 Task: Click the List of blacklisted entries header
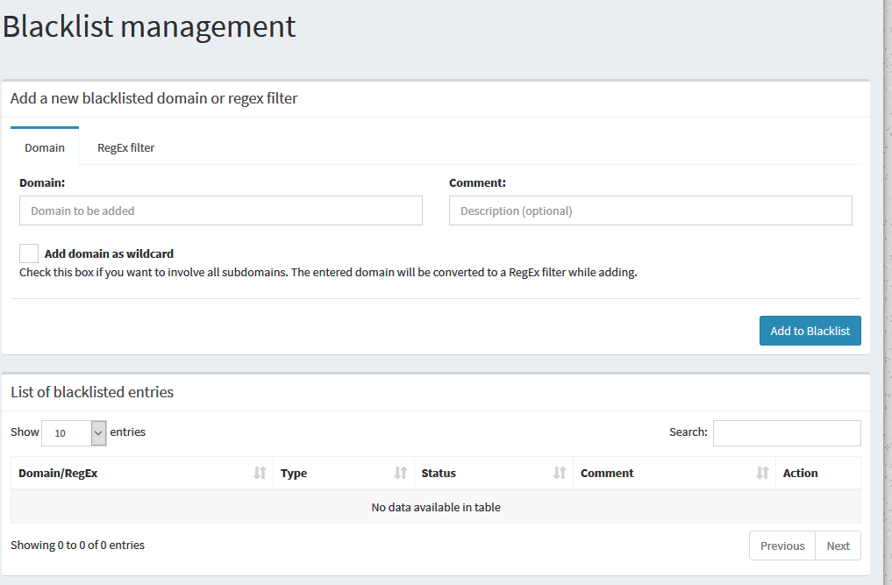[91, 392]
